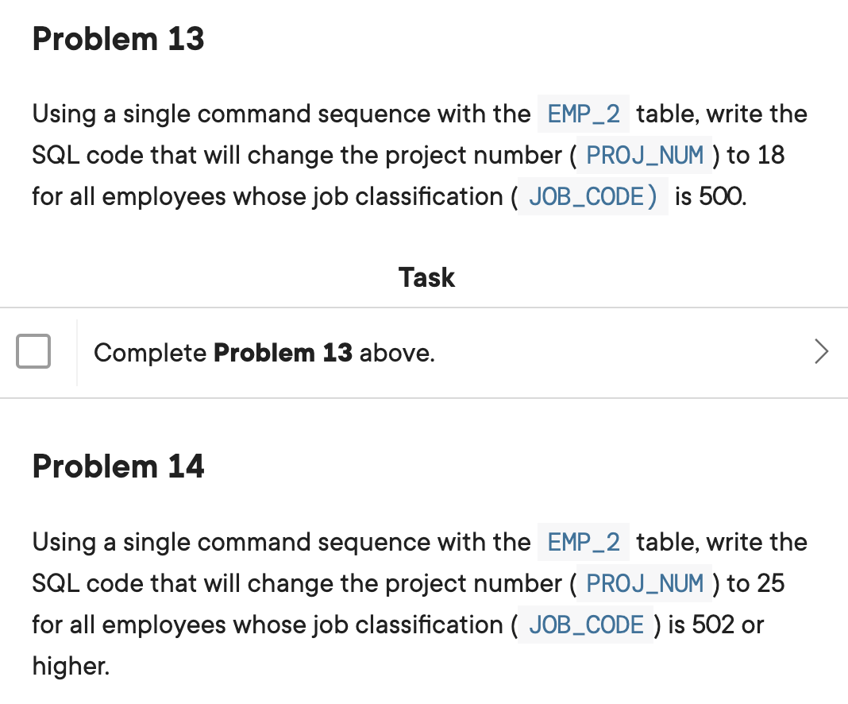Click the Problem 13 heading
The width and height of the screenshot is (848, 704).
[118, 38]
